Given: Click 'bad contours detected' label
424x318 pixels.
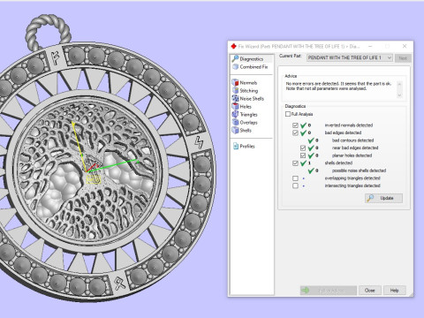Looking at the screenshot, I should 352,140.
